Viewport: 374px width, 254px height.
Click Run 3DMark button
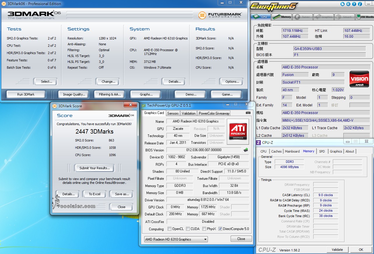coord(26,94)
